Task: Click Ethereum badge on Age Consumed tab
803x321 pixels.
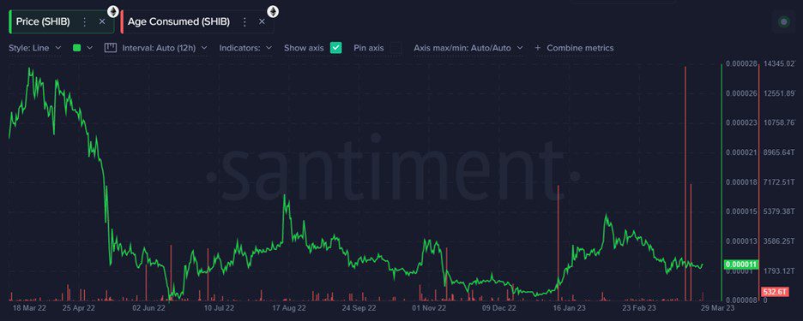Action: [x=273, y=11]
